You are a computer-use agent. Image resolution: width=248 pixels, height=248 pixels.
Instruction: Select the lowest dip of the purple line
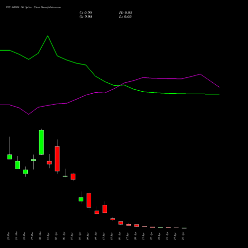[x=29, y=114]
